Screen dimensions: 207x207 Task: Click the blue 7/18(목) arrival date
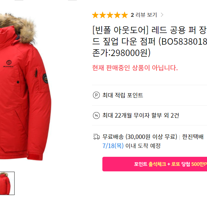(113, 146)
